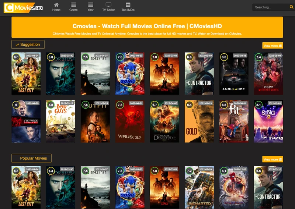Open the Pil movie poster
The image size is (295, 209).
234,121
